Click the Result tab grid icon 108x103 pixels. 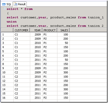pyautogui.click(x=16, y=4)
